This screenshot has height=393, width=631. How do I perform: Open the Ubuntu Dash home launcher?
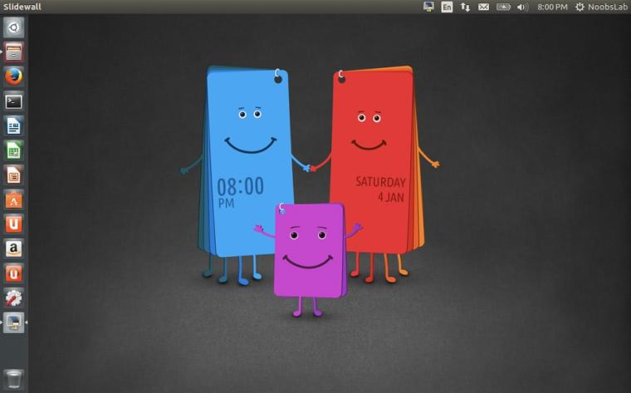(13, 27)
